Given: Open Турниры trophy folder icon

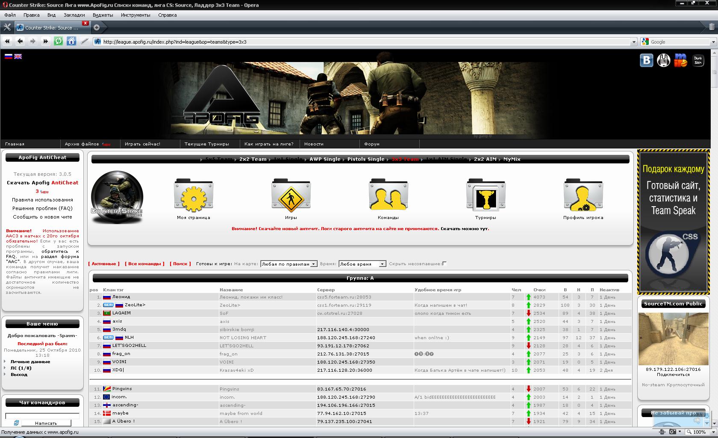Looking at the screenshot, I should point(486,195).
